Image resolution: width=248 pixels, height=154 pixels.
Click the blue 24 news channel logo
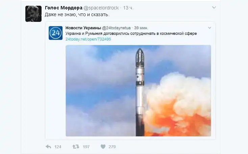[55, 33]
